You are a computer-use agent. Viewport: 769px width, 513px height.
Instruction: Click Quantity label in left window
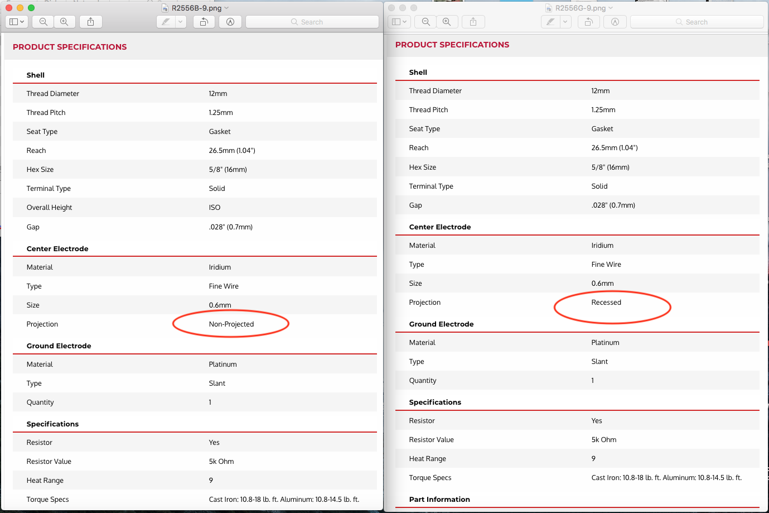[x=40, y=402]
